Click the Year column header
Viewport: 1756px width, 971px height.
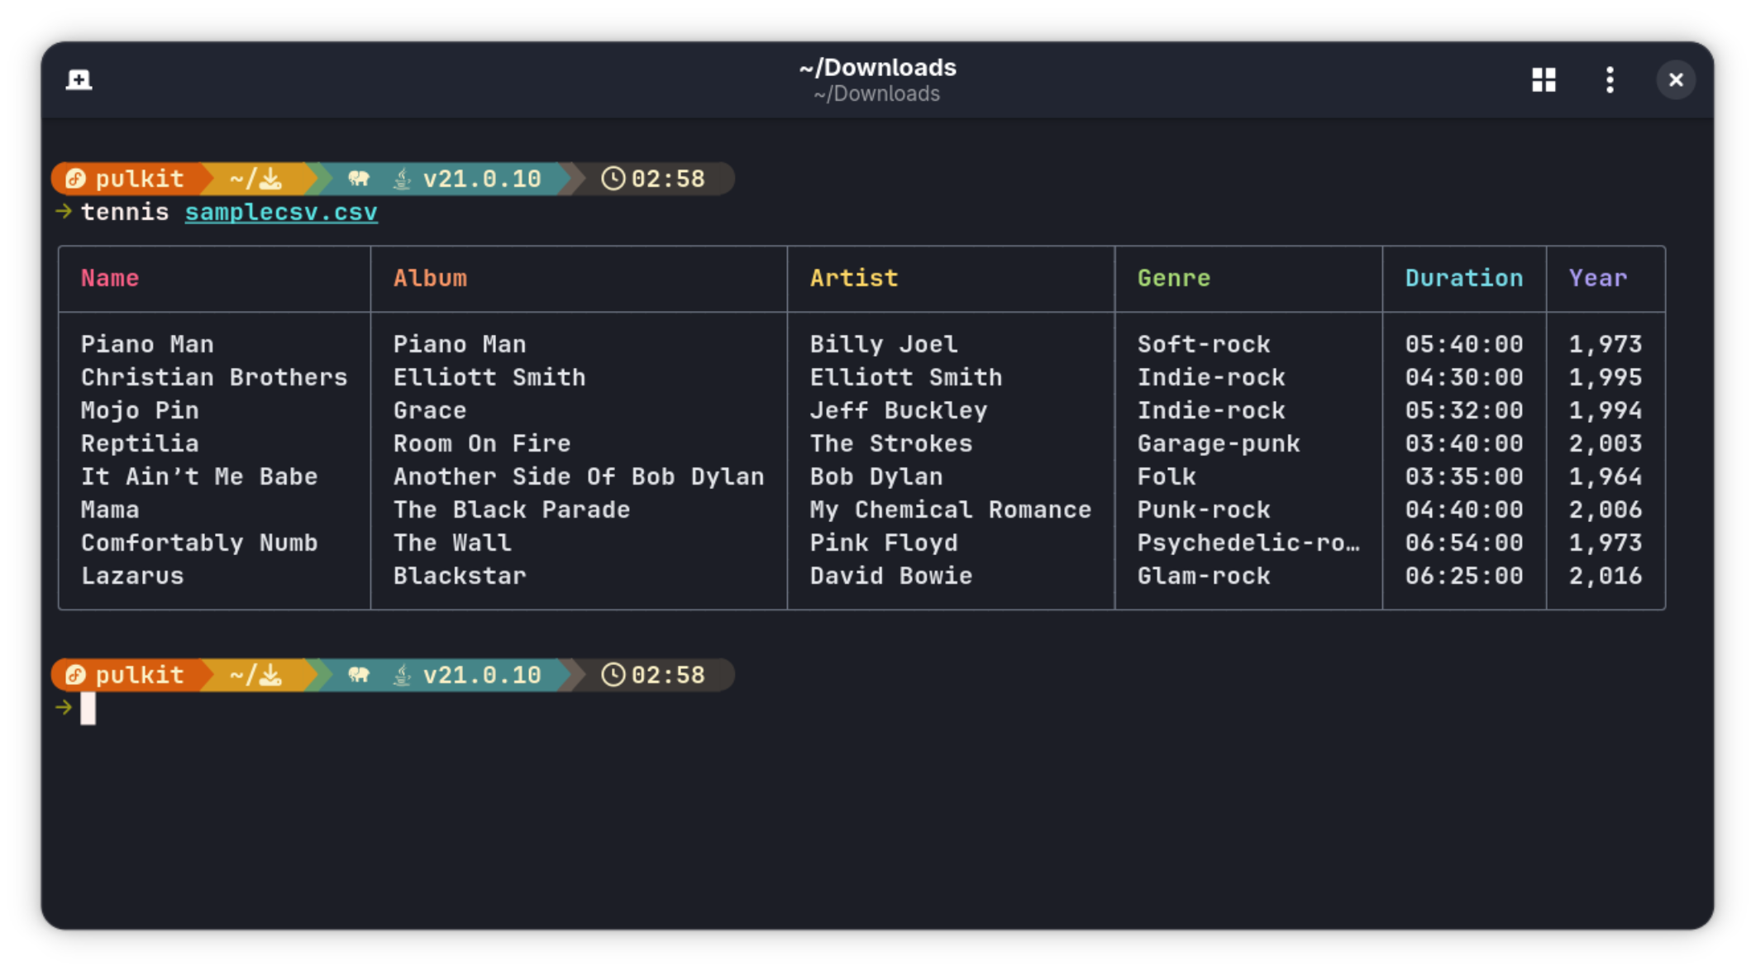[1596, 278]
